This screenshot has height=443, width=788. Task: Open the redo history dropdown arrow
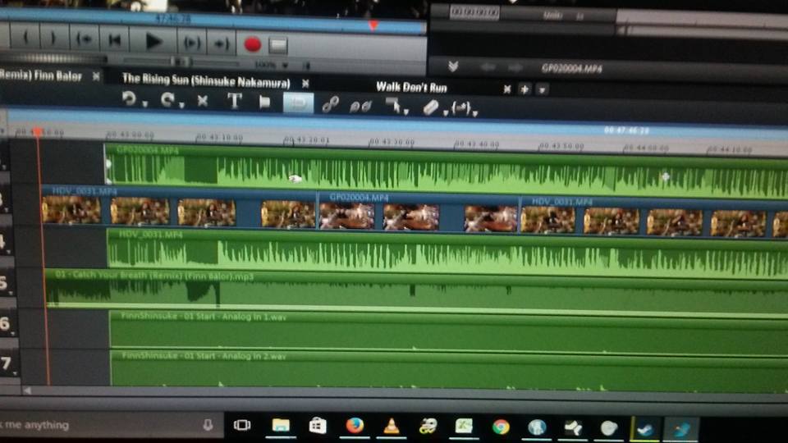pyautogui.click(x=182, y=105)
